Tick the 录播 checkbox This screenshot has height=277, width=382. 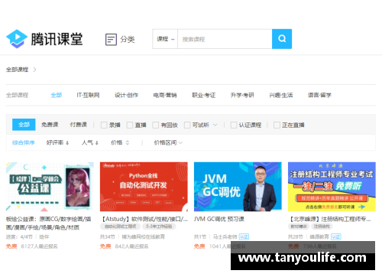point(104,125)
